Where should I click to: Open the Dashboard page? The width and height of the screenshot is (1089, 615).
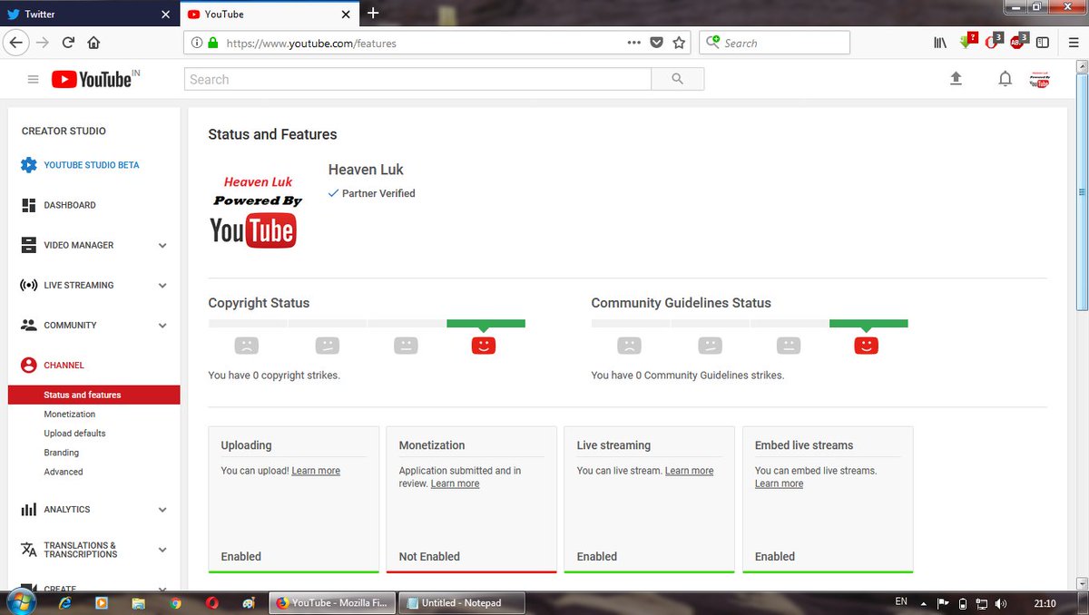[70, 205]
